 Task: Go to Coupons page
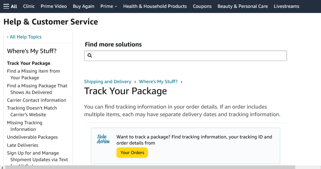[202, 6]
